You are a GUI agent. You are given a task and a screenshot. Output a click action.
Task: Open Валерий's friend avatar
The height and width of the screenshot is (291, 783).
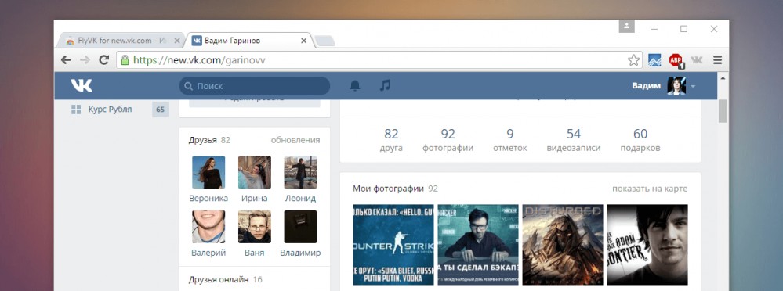[208, 227]
